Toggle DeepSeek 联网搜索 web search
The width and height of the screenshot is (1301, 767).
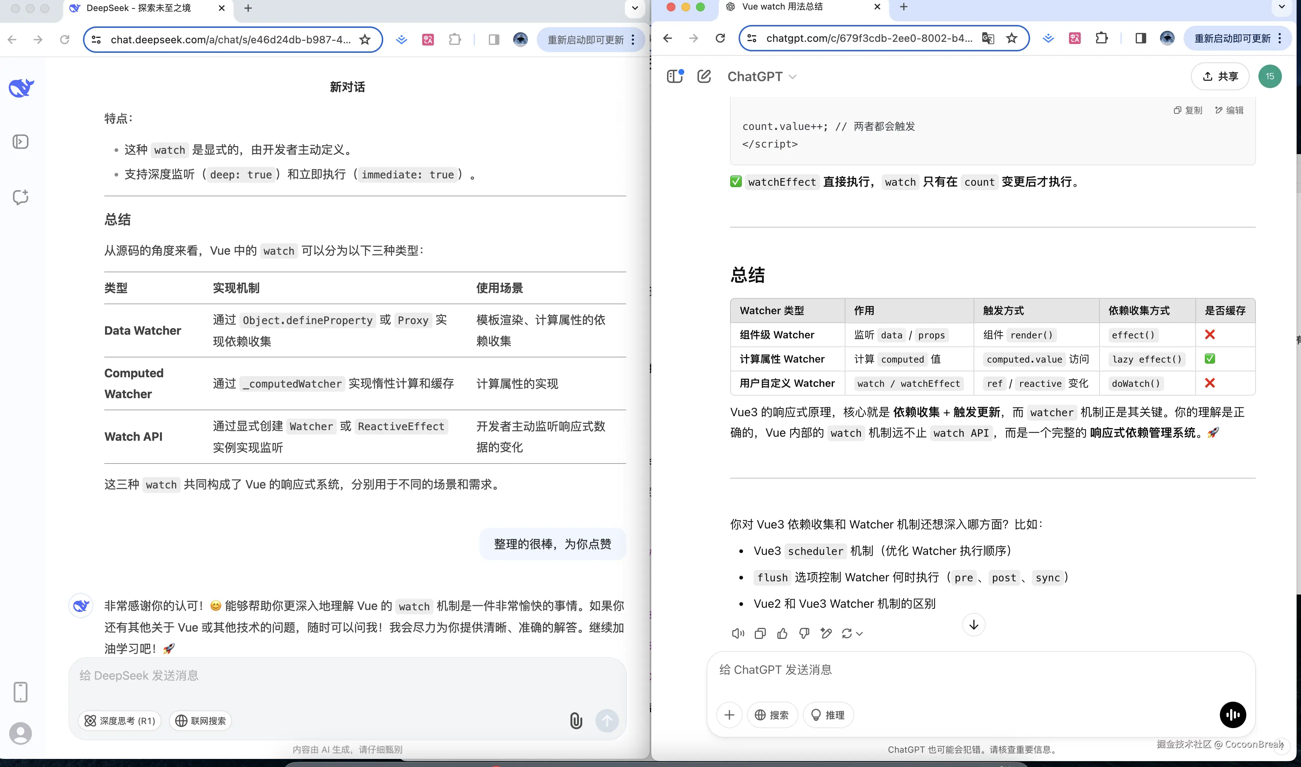pos(200,720)
